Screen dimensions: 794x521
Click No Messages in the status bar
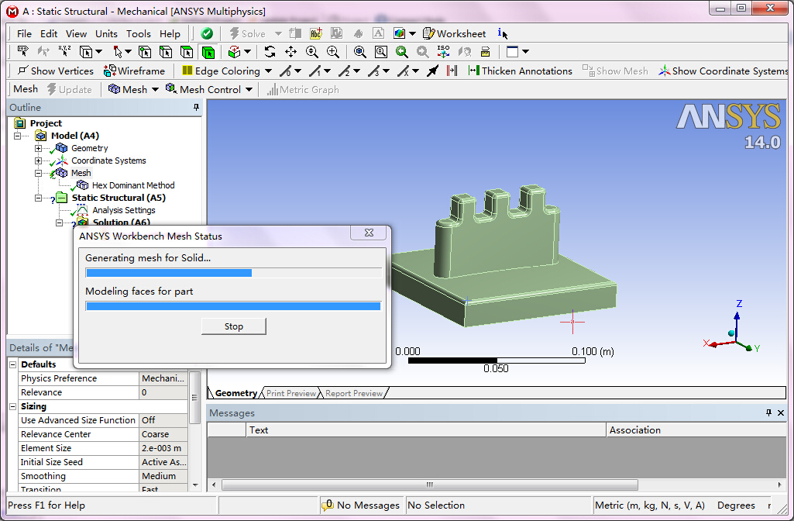[x=360, y=505]
